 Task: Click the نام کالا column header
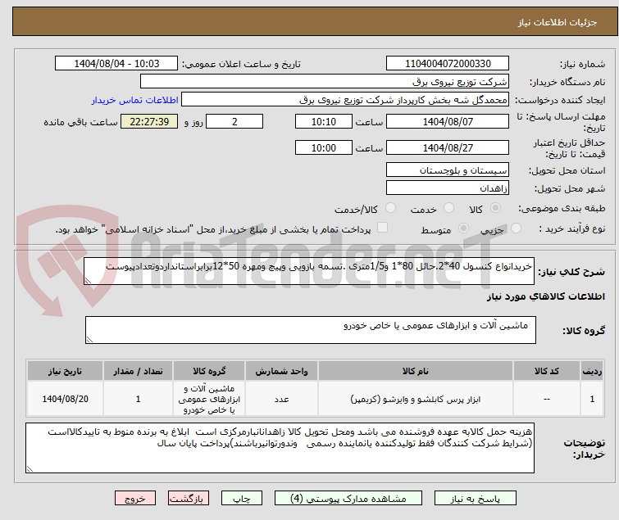(x=416, y=371)
